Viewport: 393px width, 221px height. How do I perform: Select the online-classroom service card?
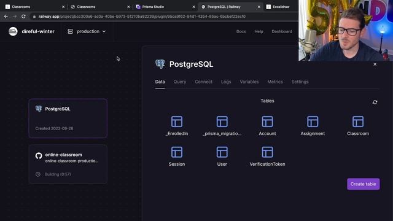pos(68,164)
